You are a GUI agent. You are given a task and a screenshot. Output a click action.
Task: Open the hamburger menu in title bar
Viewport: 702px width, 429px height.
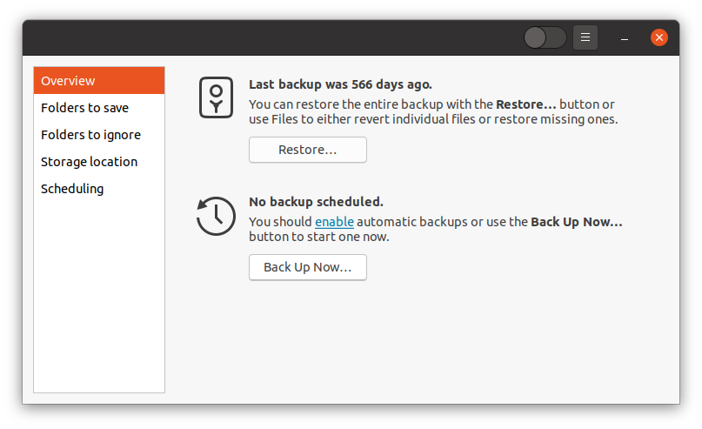(585, 37)
